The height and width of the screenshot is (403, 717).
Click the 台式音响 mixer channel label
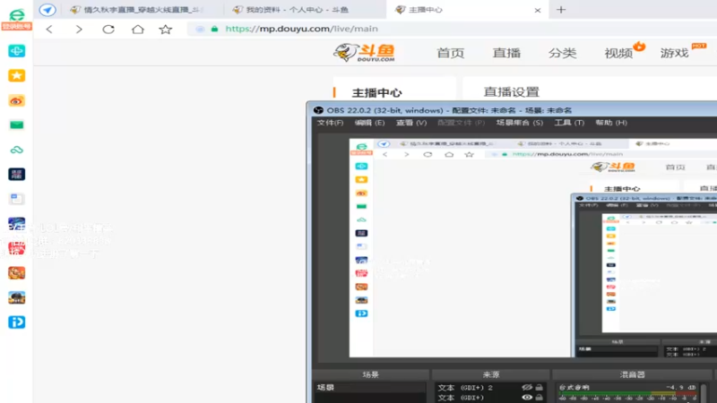point(574,388)
